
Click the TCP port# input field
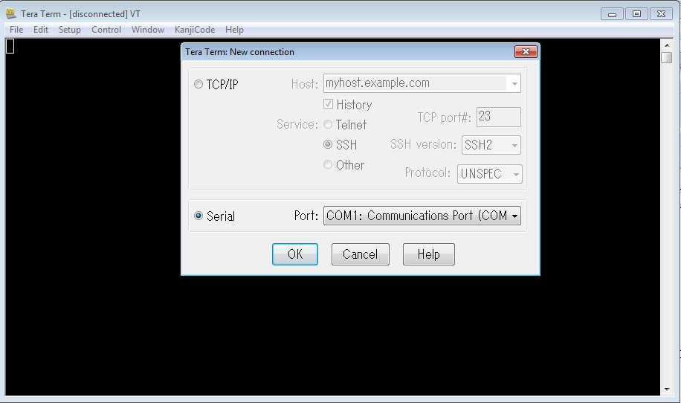pyautogui.click(x=498, y=117)
